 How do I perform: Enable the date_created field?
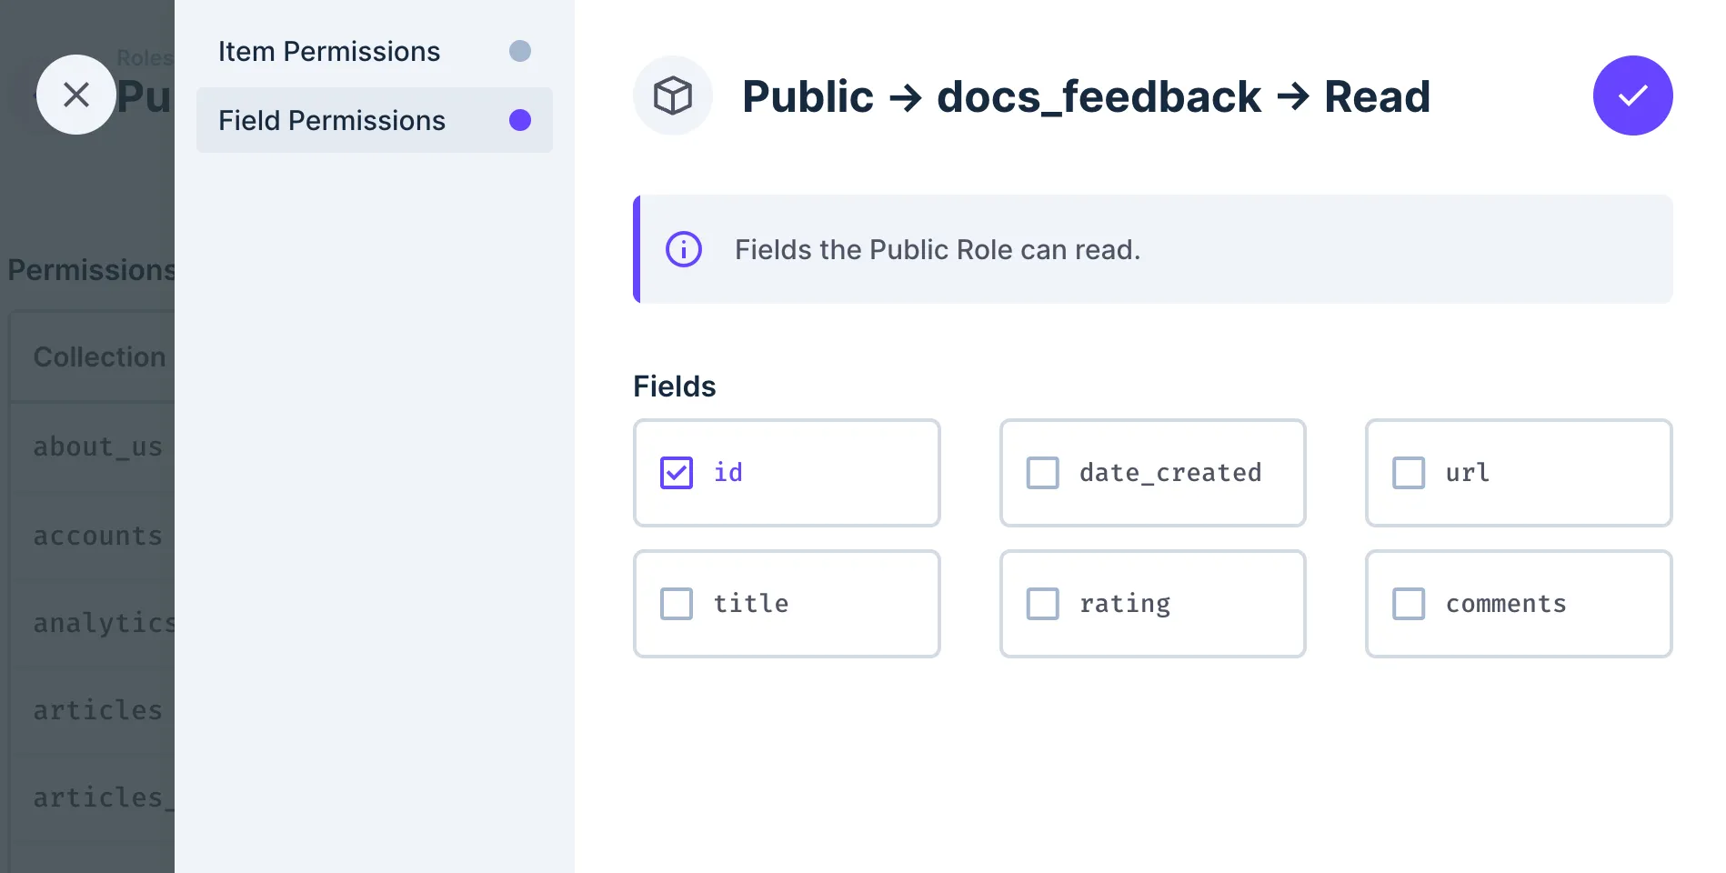[1042, 472]
